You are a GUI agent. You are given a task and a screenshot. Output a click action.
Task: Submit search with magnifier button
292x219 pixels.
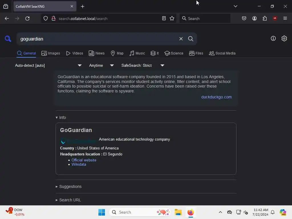tap(190, 39)
